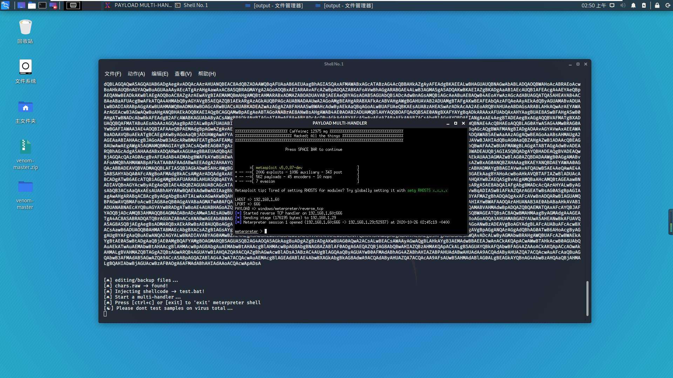Select the Trash desktop icon

pos(25,31)
